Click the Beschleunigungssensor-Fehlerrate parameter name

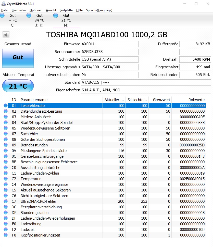(49, 162)
